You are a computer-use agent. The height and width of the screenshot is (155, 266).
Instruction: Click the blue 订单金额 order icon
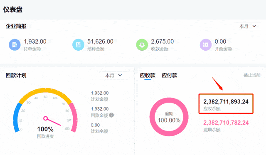click(x=15, y=45)
